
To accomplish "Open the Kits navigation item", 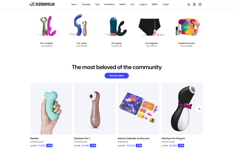I will point(132,4).
